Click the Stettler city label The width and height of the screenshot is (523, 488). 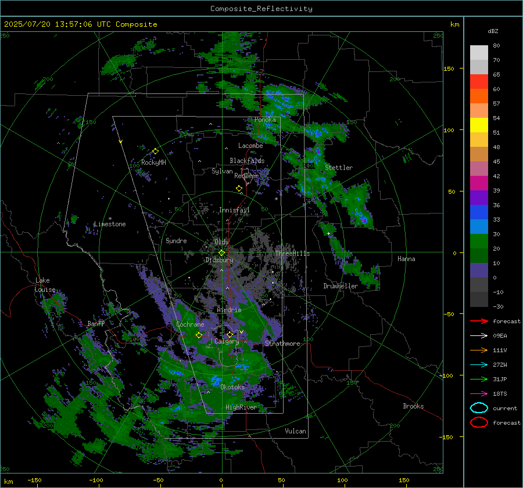(339, 168)
